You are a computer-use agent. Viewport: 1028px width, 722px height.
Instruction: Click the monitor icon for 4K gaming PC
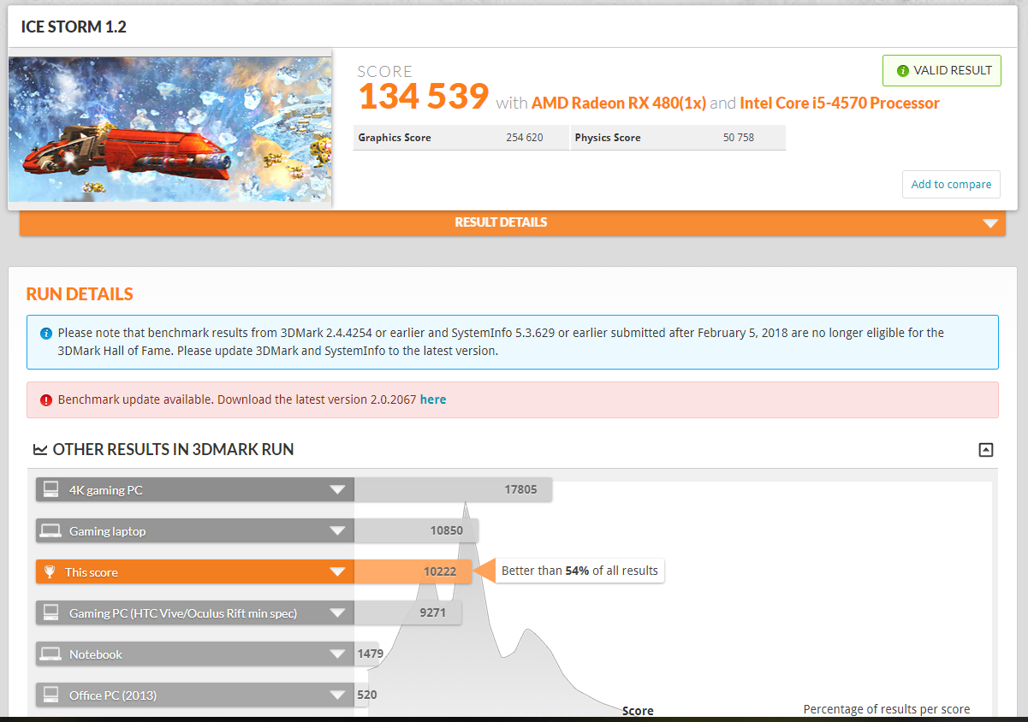pyautogui.click(x=51, y=490)
